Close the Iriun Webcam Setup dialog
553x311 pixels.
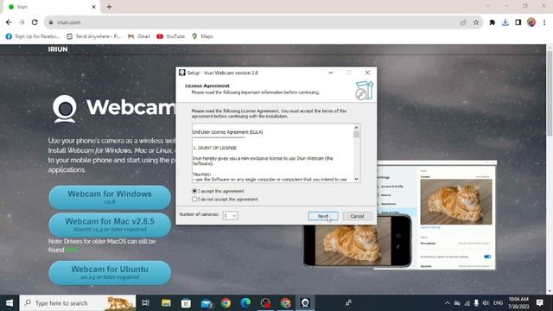point(367,73)
